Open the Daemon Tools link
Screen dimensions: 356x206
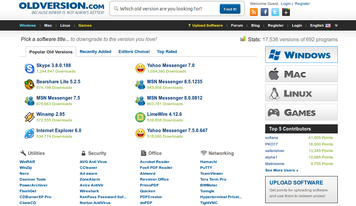pos(33,179)
